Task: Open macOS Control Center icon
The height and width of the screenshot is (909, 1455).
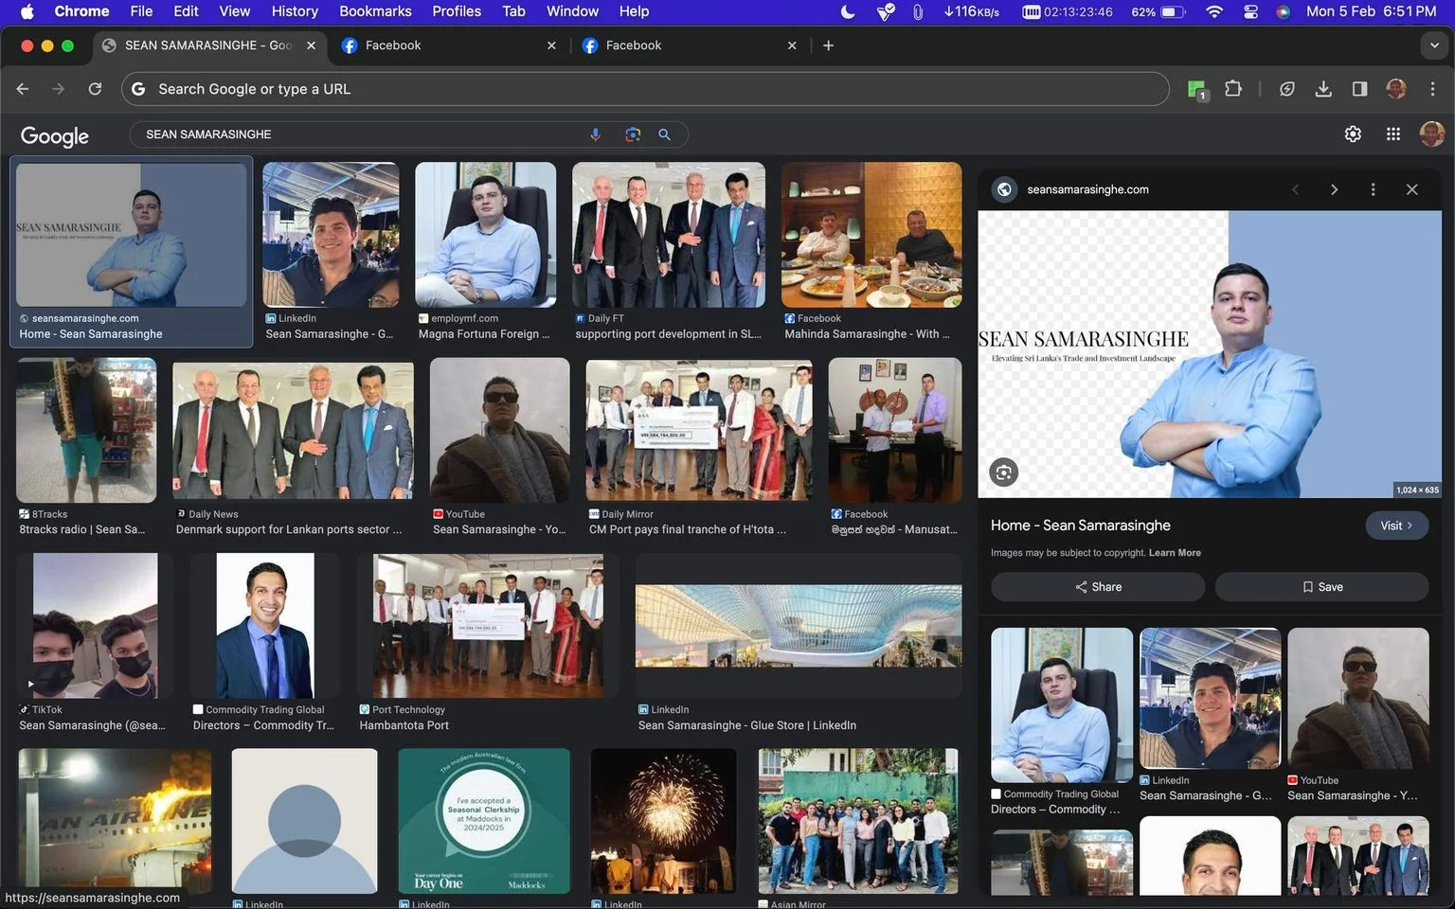Action: point(1250,11)
